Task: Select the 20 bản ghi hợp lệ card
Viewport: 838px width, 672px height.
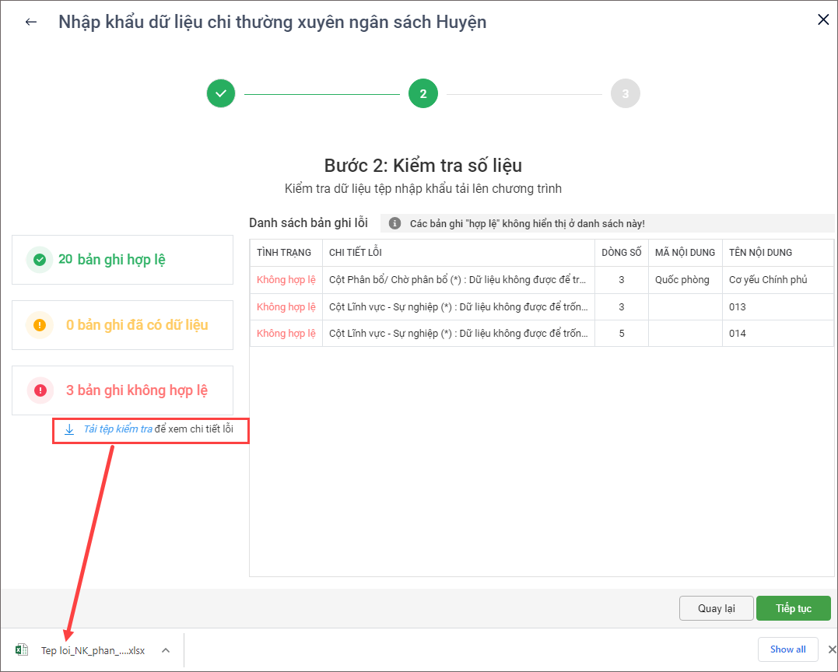Action: [x=122, y=260]
